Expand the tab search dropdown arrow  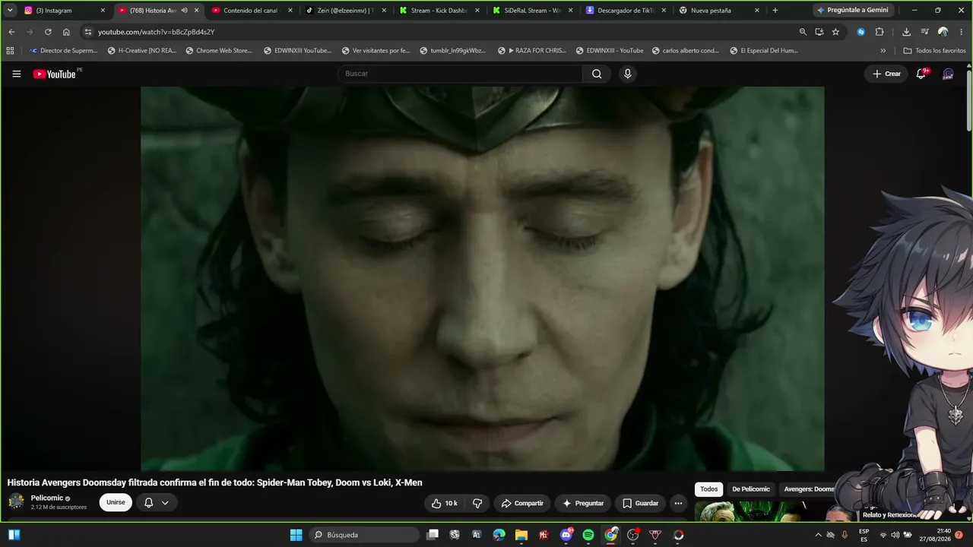(10, 11)
